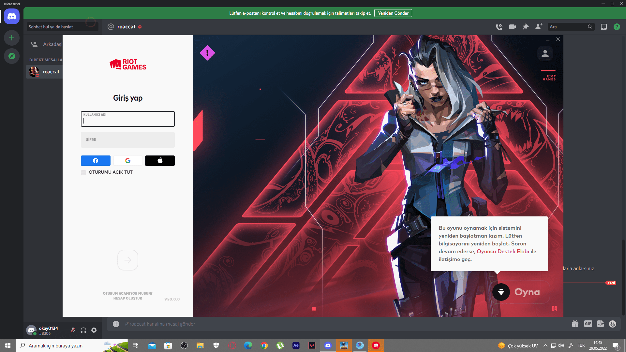Start a video call with roaccat
626x352 pixels.
513,27
